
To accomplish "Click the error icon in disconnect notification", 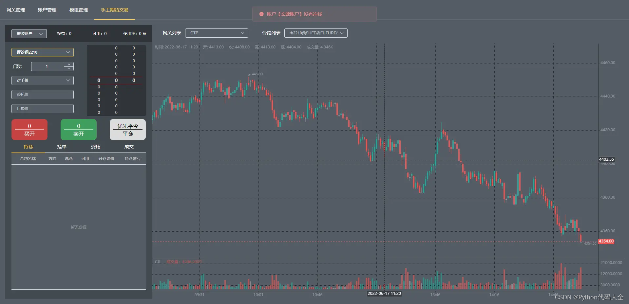I will coord(261,14).
